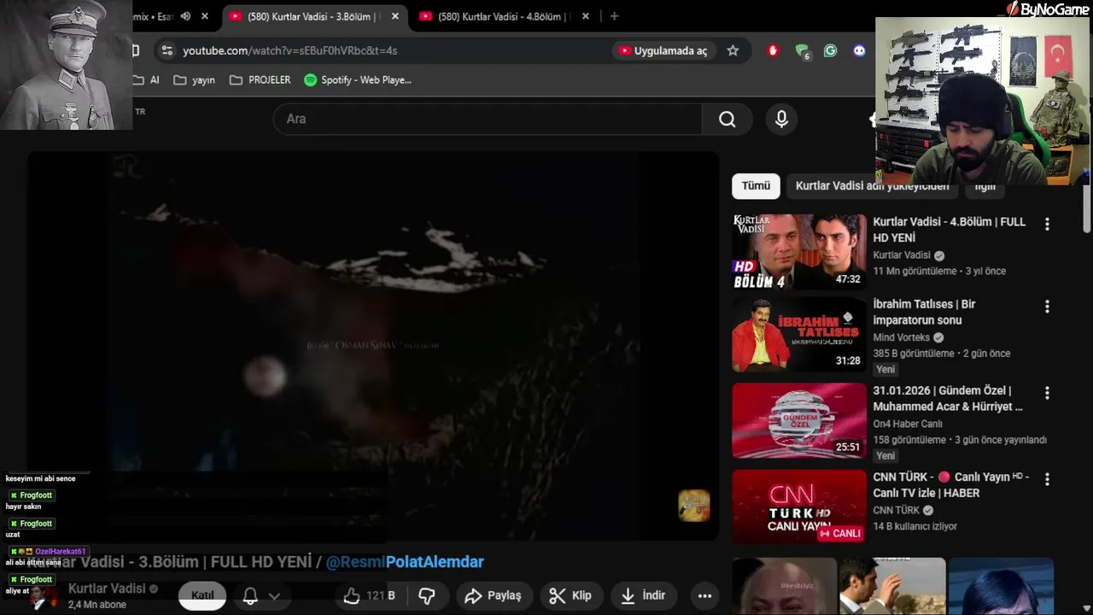Bookmark this page with the star icon
This screenshot has width=1093, height=615.
tap(733, 50)
